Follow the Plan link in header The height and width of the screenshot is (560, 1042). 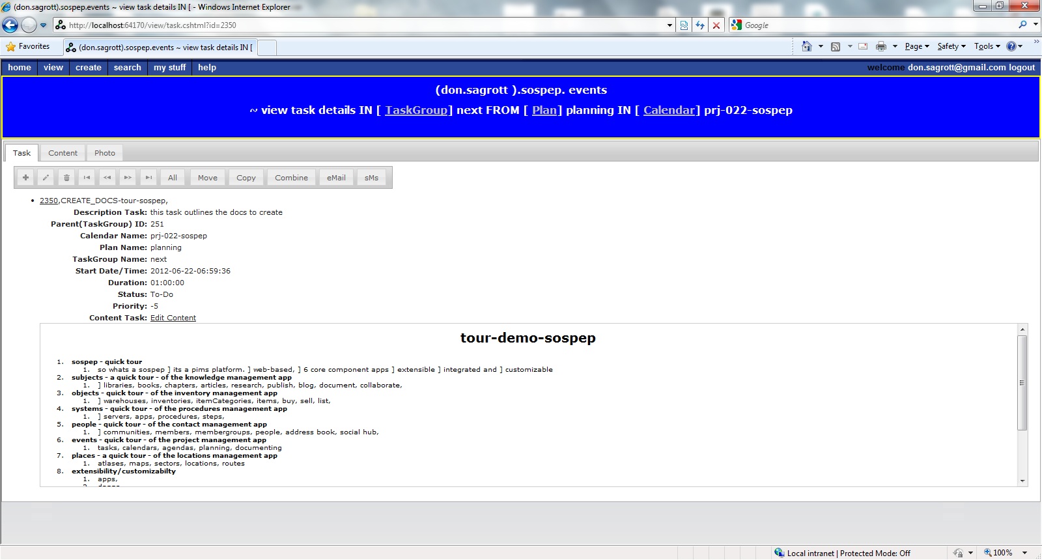tap(544, 110)
